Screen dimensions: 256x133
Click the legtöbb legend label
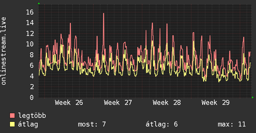click(32, 116)
